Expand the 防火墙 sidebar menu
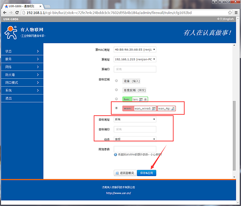 (x=22, y=75)
